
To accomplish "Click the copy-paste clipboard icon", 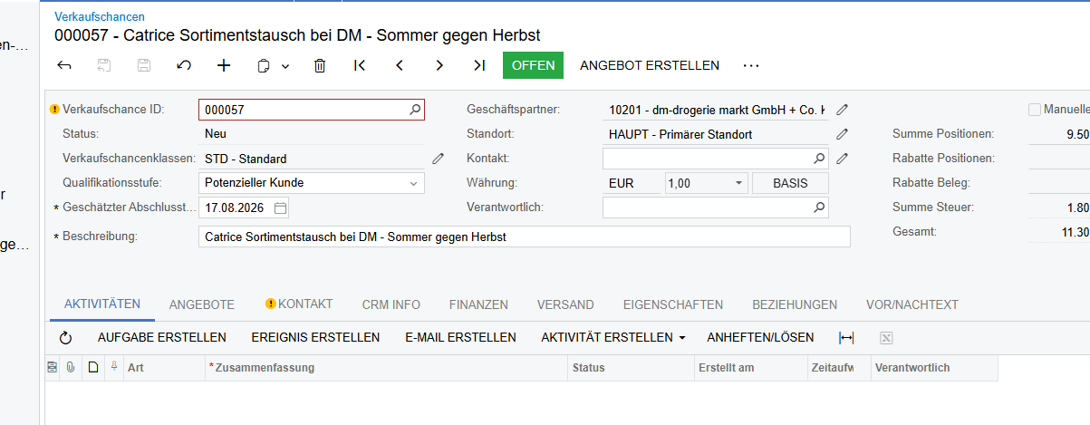I will point(264,65).
